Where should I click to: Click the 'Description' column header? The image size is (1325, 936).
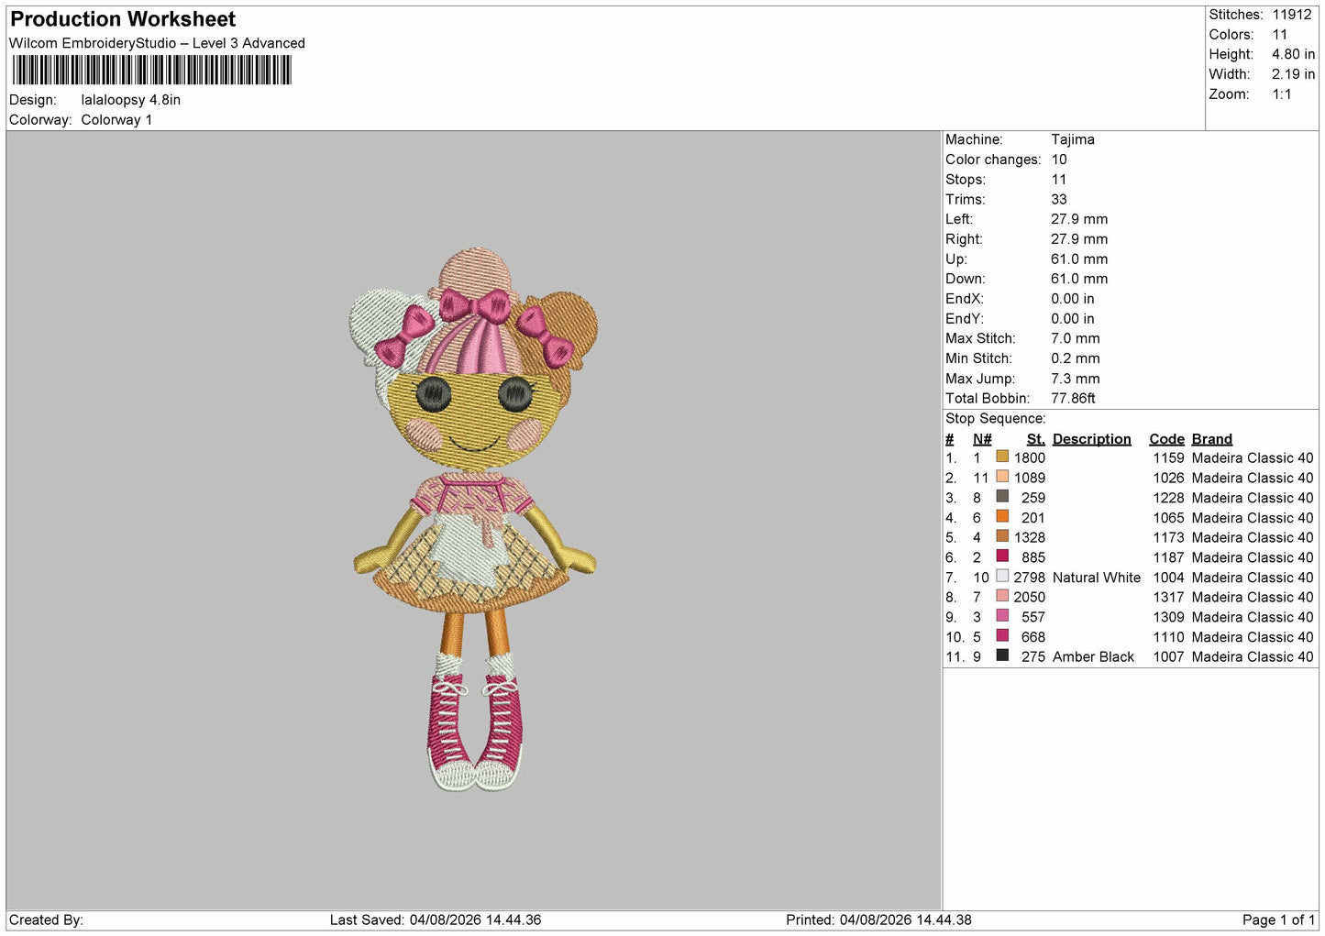(1092, 439)
